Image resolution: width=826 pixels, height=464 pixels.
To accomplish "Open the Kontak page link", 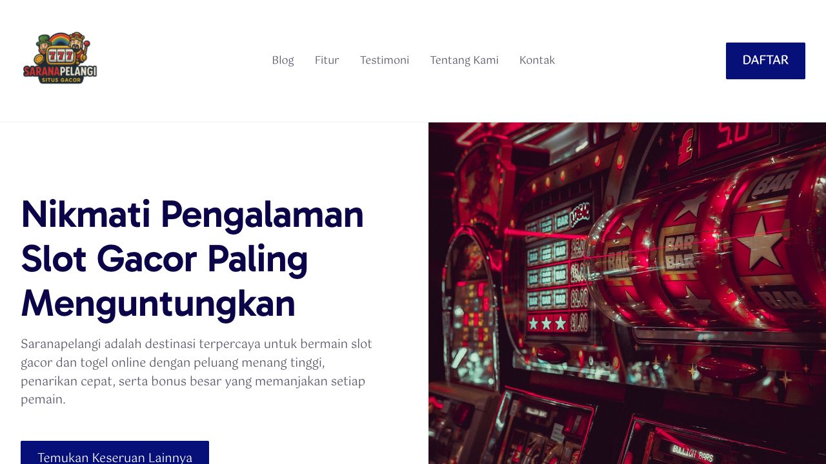I will click(537, 60).
